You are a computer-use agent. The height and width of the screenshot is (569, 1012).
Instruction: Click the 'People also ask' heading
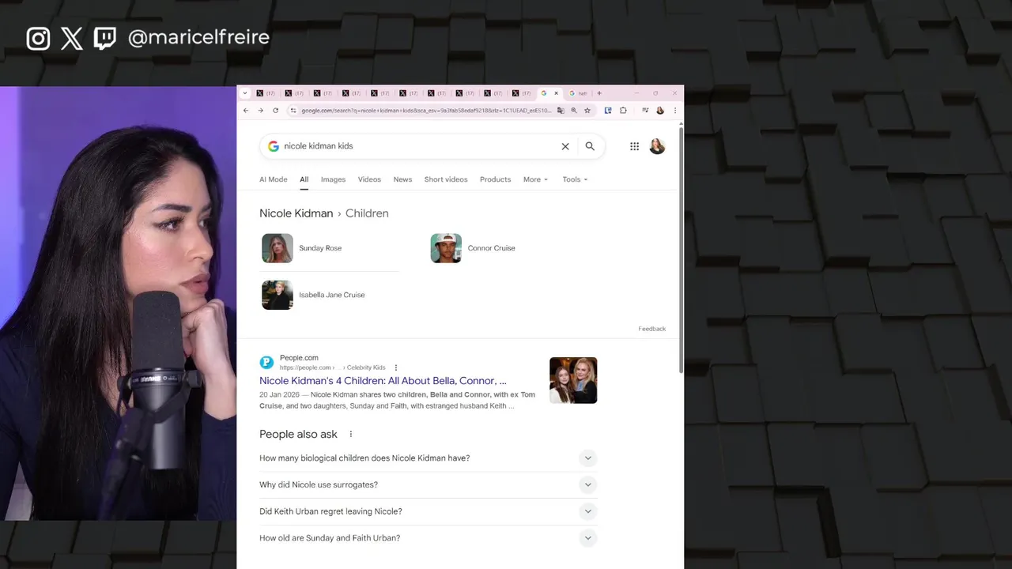298,434
